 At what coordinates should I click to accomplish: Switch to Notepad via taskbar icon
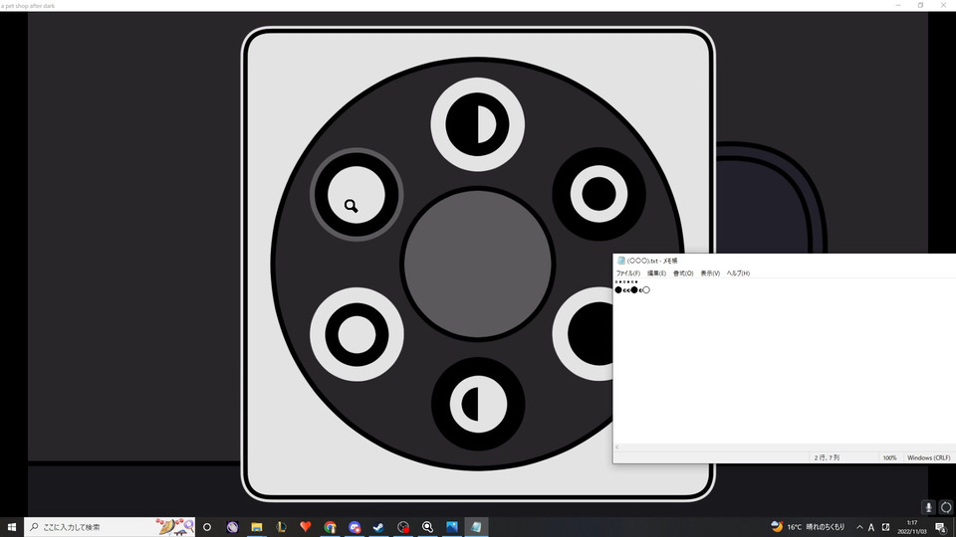[476, 527]
